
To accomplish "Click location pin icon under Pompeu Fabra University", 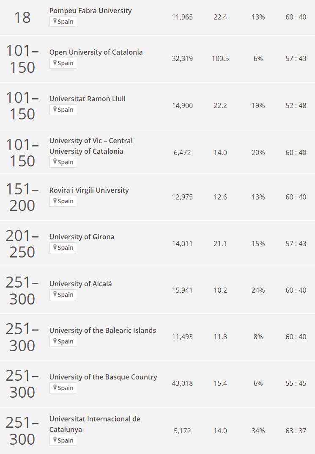I will pos(55,21).
